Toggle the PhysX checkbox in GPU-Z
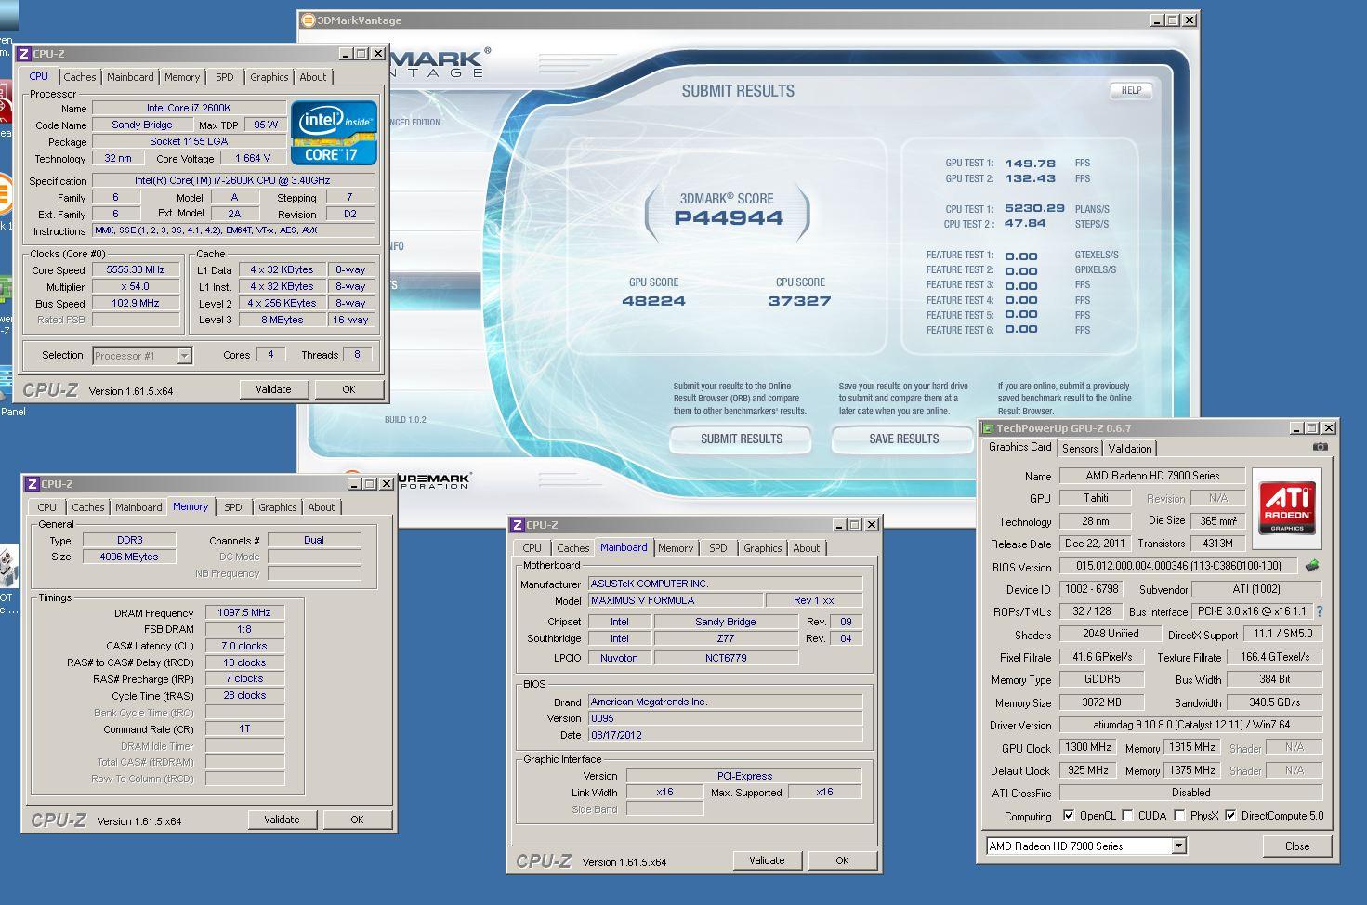The height and width of the screenshot is (905, 1367). coord(1179,816)
